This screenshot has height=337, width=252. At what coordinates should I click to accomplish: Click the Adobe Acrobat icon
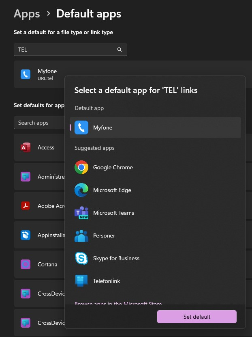26,206
